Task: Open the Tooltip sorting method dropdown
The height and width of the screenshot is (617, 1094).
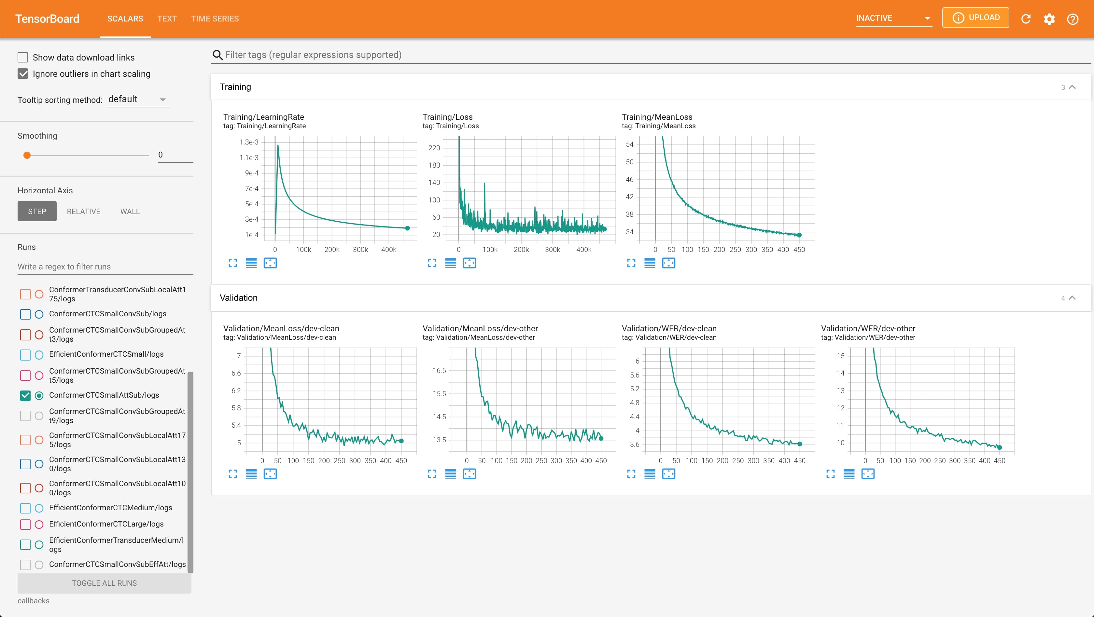Action: point(138,99)
